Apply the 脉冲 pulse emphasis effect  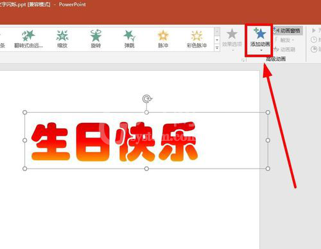coord(163,39)
